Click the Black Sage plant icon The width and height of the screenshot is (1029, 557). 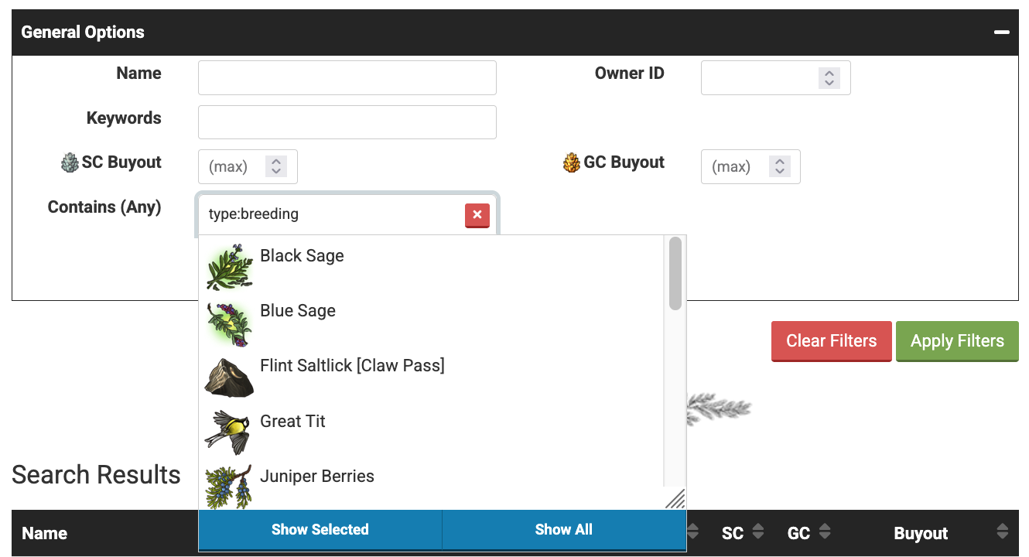click(230, 267)
